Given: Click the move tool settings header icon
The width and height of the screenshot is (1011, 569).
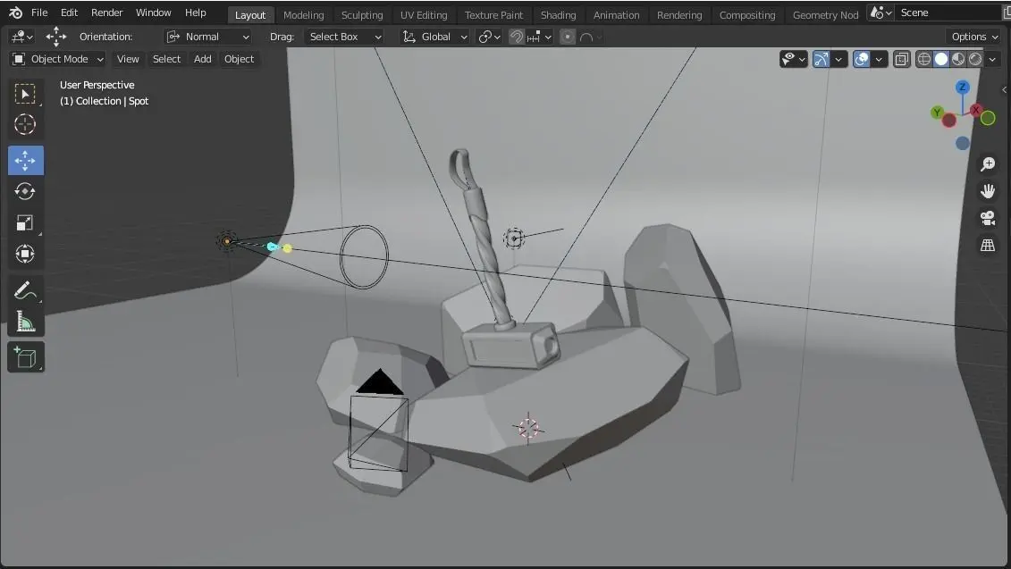Looking at the screenshot, I should [x=56, y=37].
